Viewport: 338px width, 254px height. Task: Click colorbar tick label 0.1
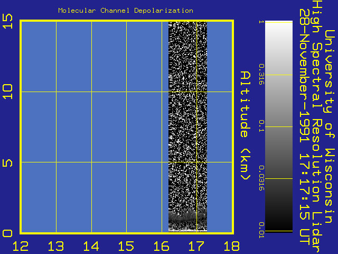[x=261, y=126]
